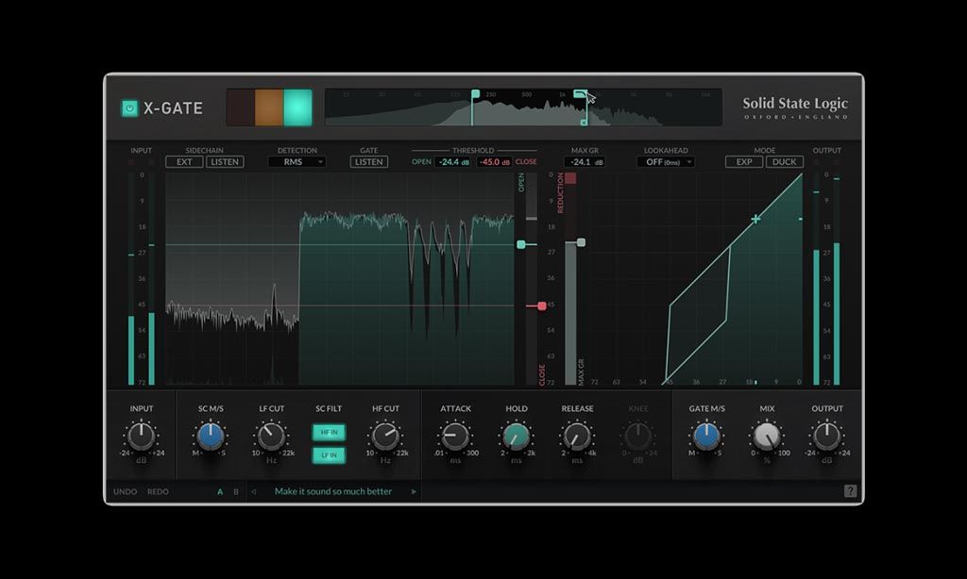Screen dimensions: 967x579
Task: Click the teal OPEN threshold slider handle
Action: click(521, 244)
